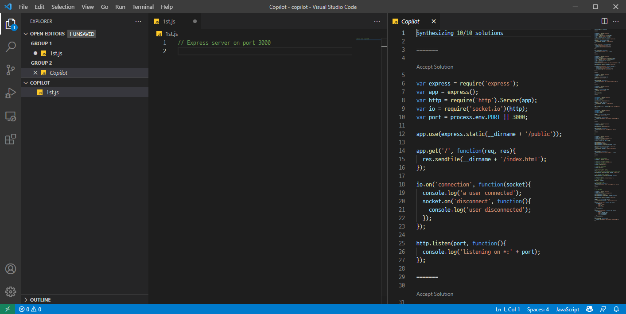Screen dimensions: 626x314
Task: Open the Edit menu
Action: pyautogui.click(x=39, y=7)
